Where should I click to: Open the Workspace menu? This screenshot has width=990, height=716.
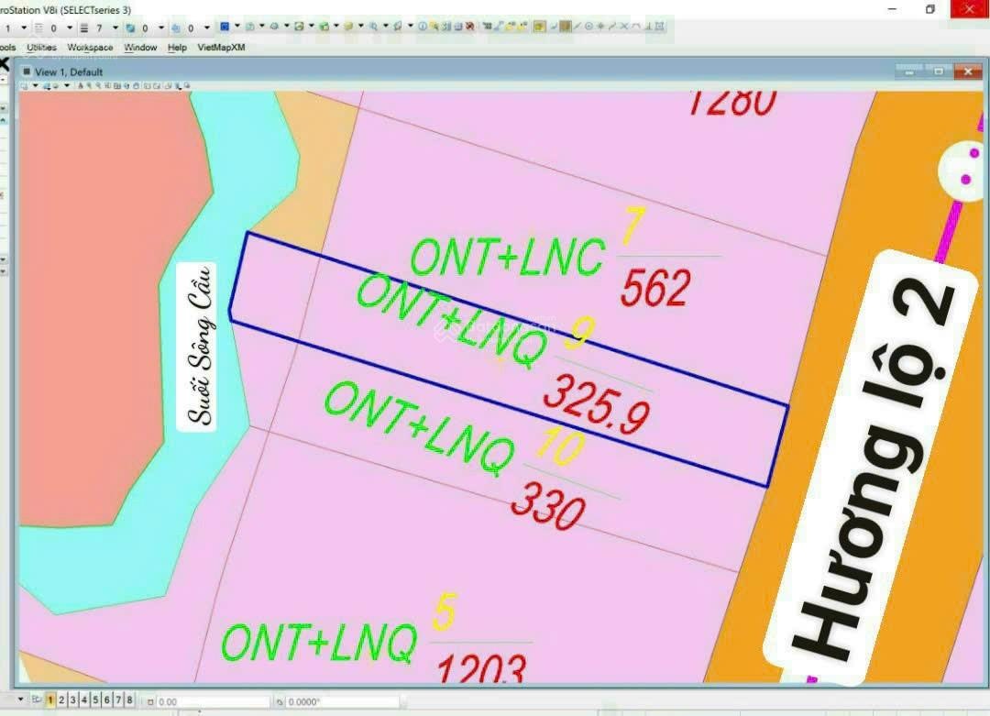[x=90, y=48]
